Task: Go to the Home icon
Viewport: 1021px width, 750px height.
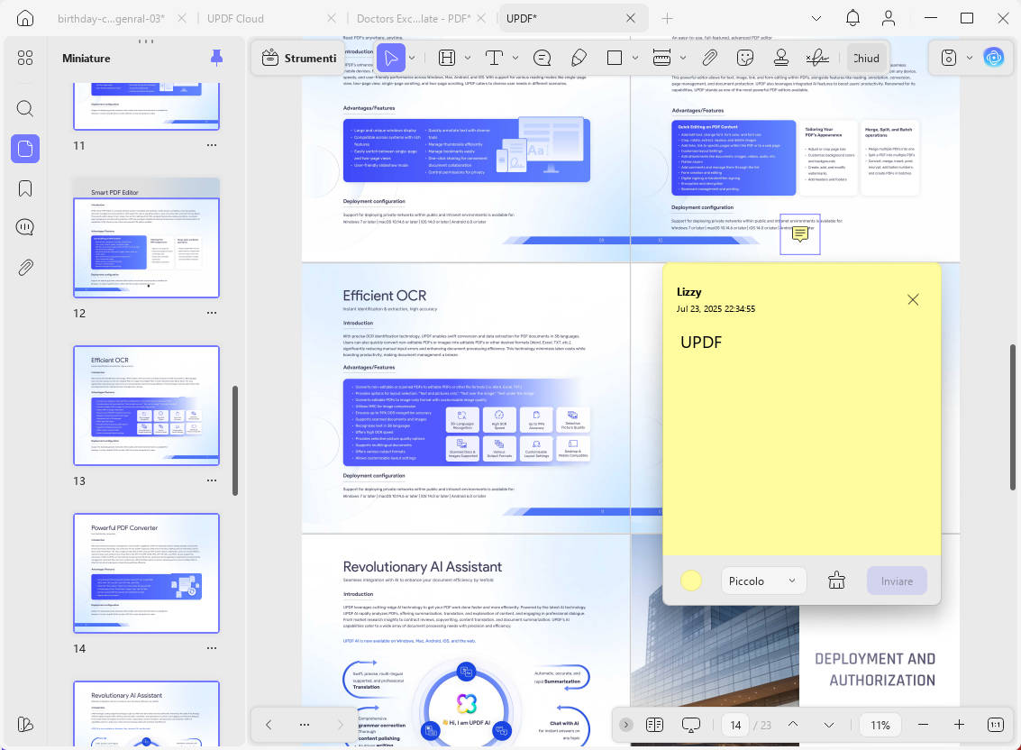Action: pyautogui.click(x=24, y=18)
